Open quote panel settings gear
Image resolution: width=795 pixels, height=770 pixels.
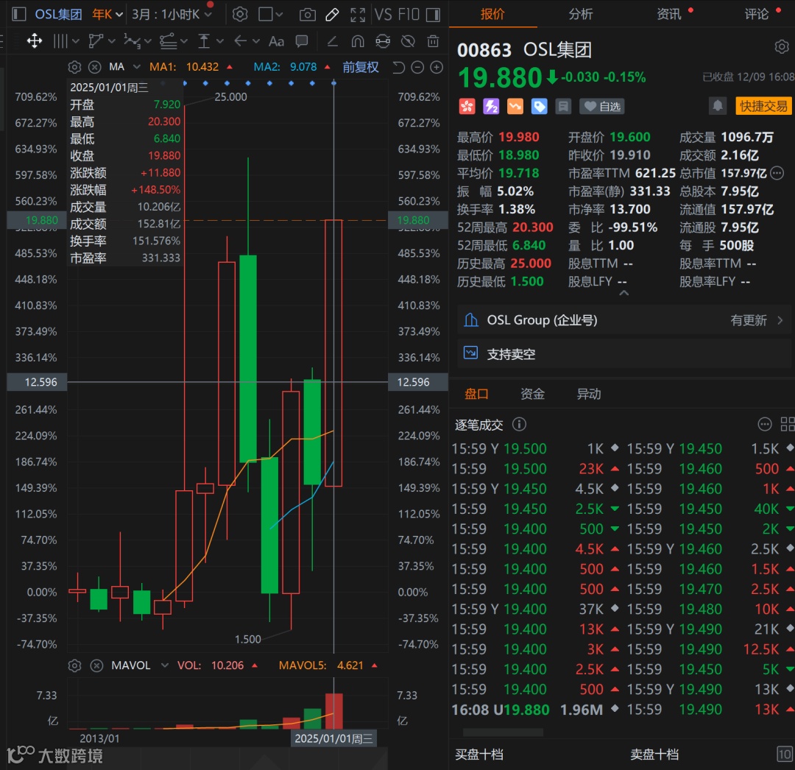(782, 47)
